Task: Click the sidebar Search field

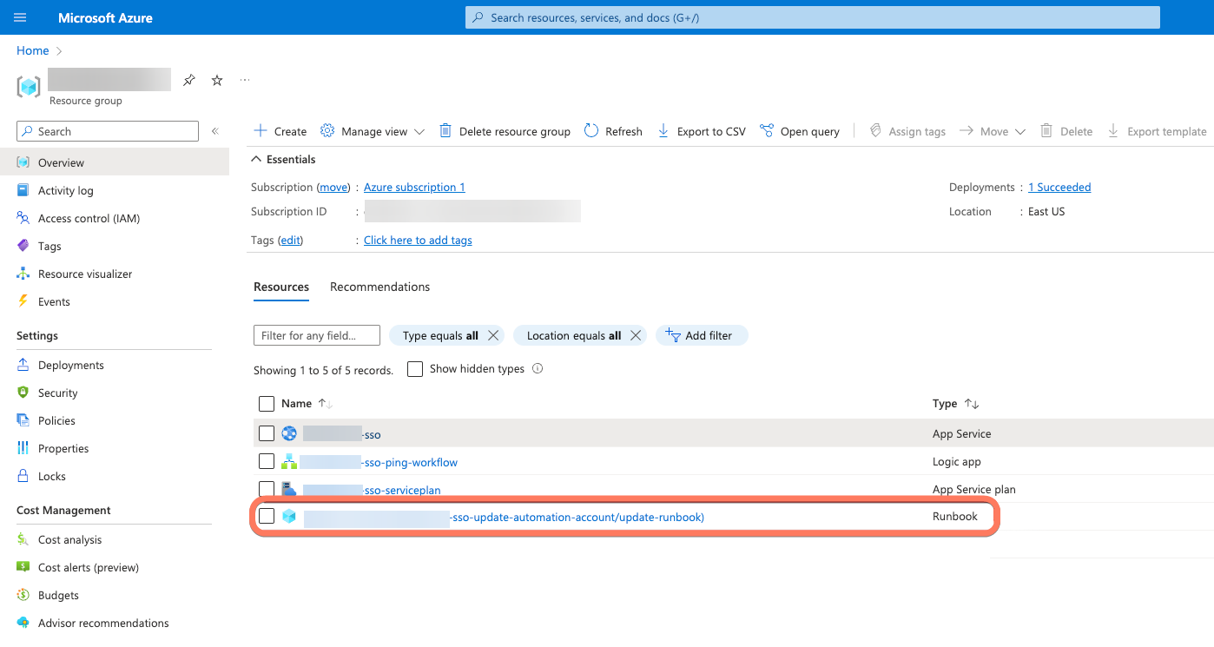Action: point(108,131)
